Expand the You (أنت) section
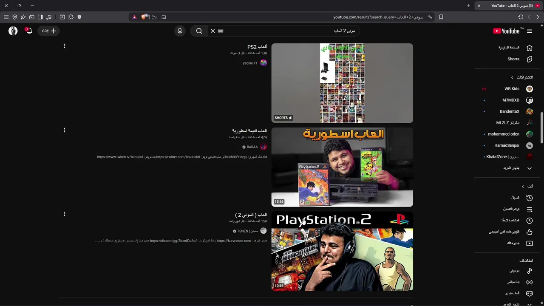 527,187
